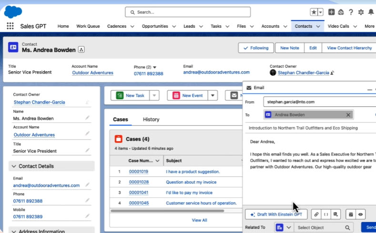Click the Favorites star icon
376x233 pixels.
point(314,12)
